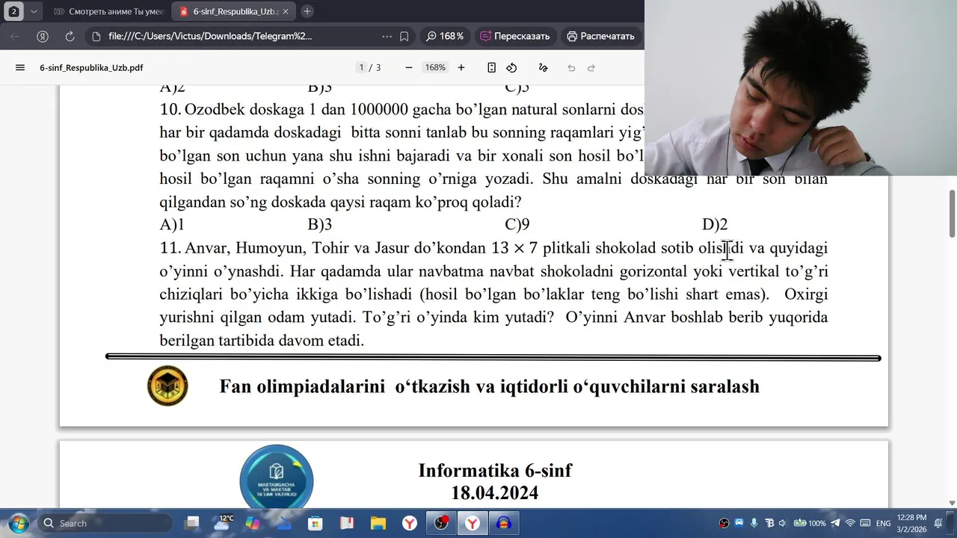The image size is (957, 538).
Task: Open Yandex home button
Action: pos(43,36)
